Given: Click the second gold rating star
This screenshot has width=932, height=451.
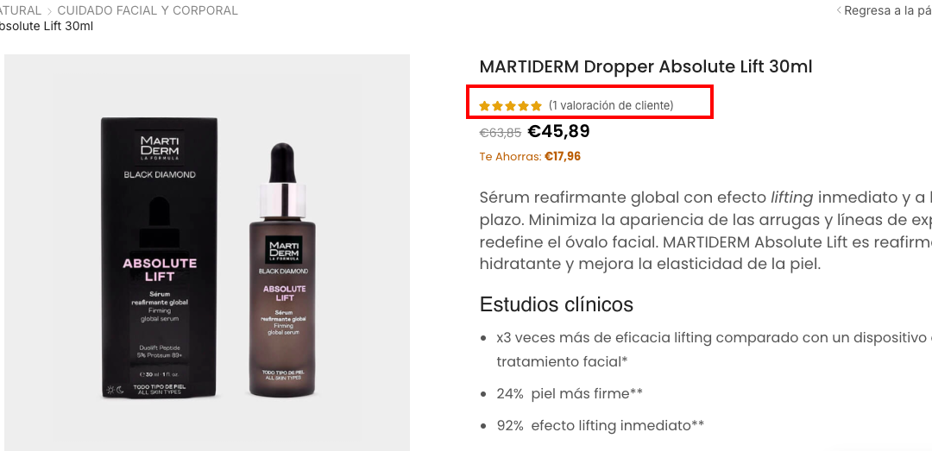Looking at the screenshot, I should point(498,106).
